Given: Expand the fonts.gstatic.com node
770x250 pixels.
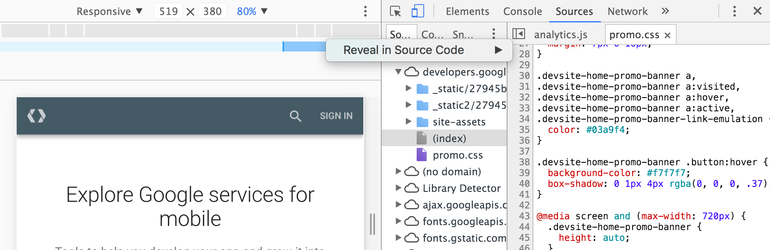Looking at the screenshot, I should point(398,238).
